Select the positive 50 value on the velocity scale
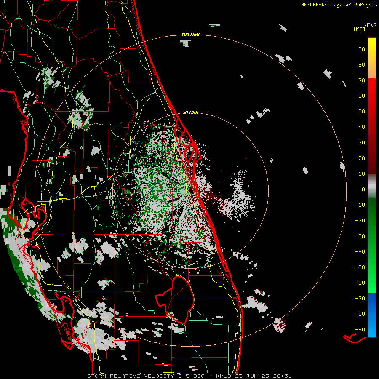The image size is (379, 379). click(x=362, y=112)
